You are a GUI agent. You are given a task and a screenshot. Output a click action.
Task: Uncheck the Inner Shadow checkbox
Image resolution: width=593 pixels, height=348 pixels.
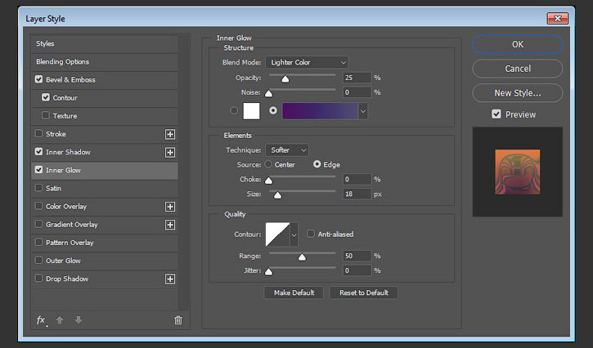[x=38, y=151]
